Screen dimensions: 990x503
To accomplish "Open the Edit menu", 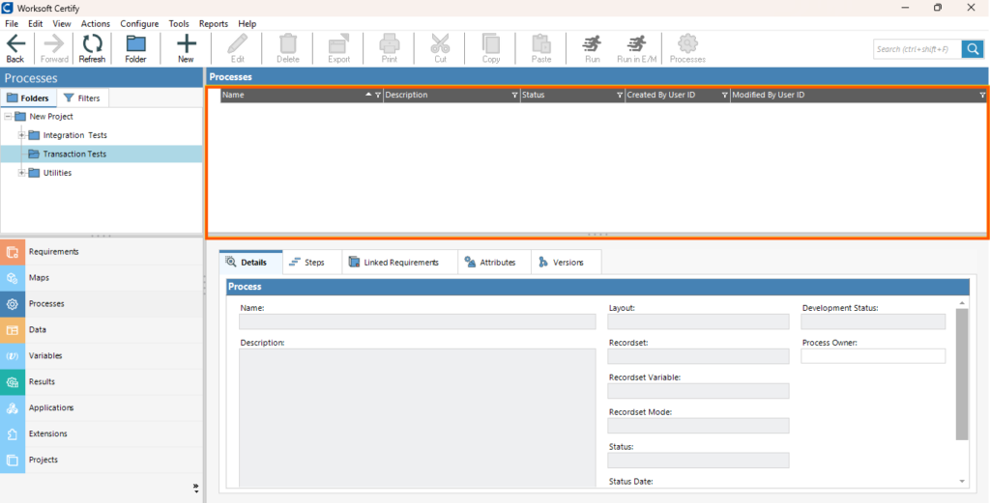I will point(36,23).
